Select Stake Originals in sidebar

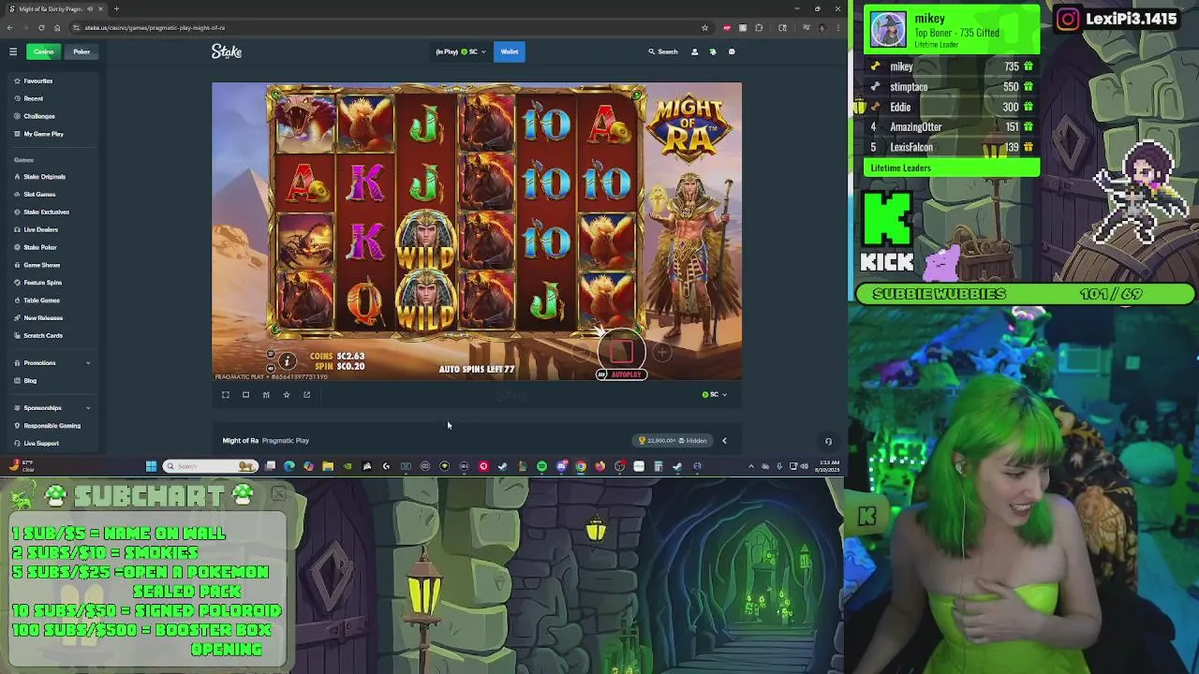click(52, 176)
